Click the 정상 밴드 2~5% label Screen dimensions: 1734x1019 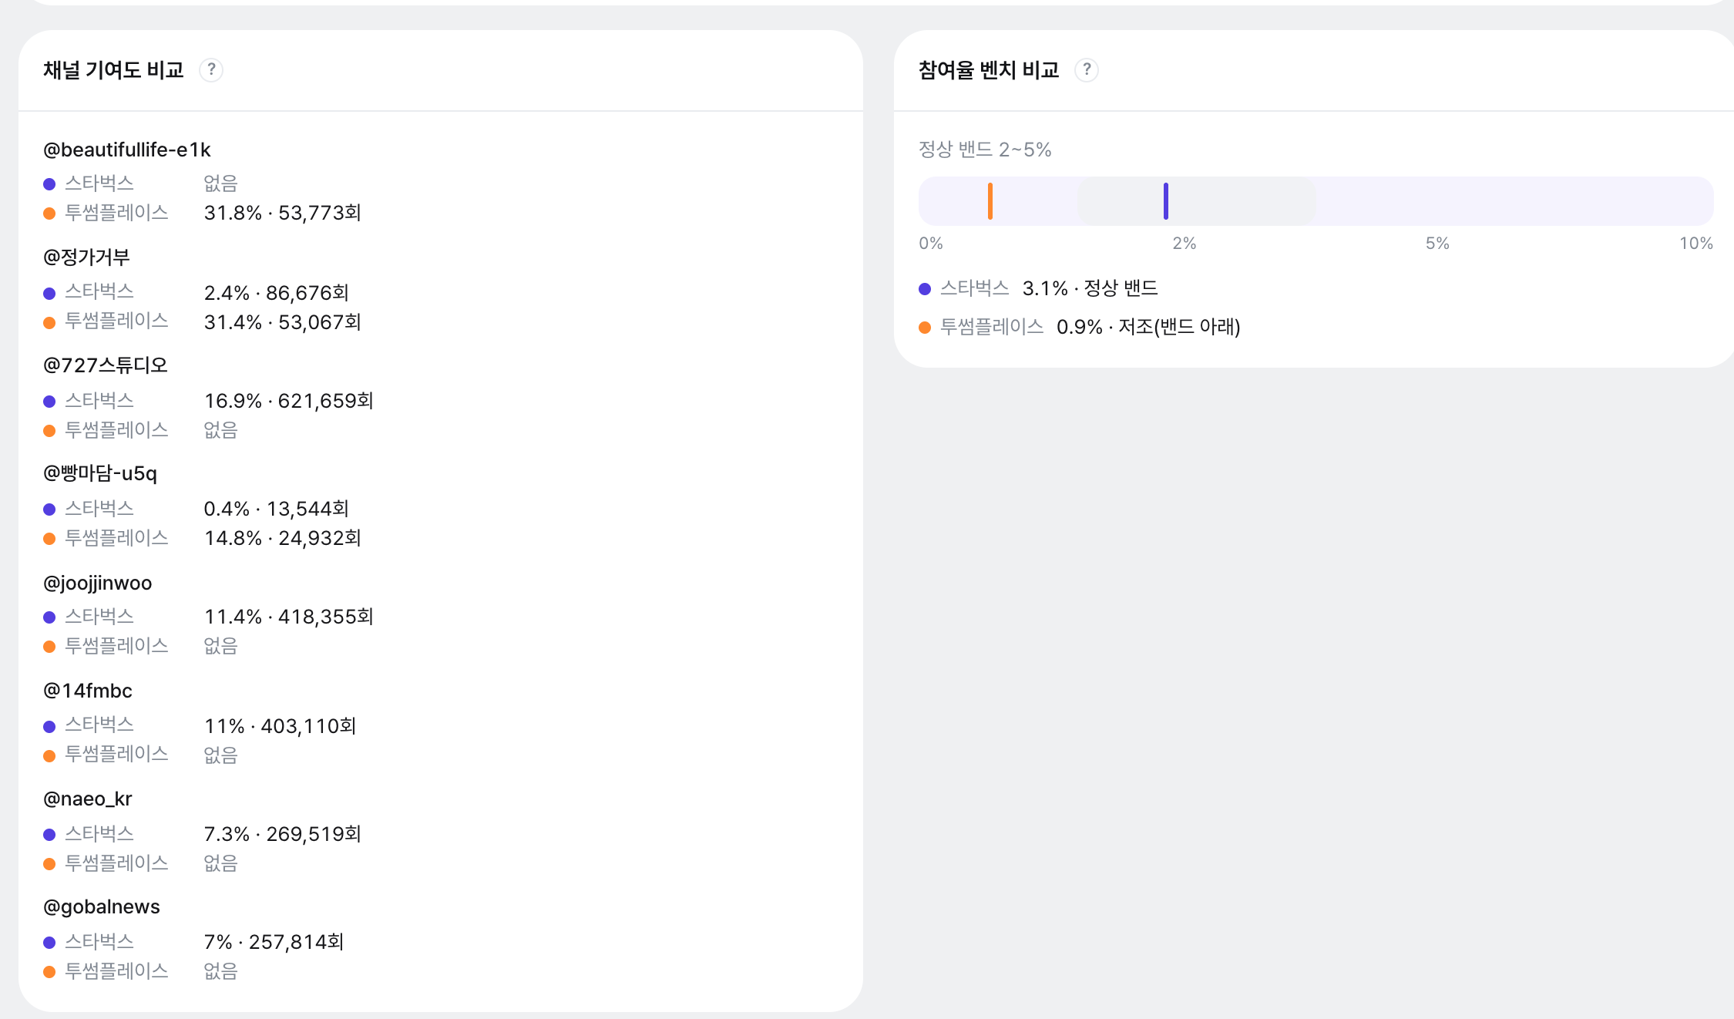pyautogui.click(x=985, y=150)
